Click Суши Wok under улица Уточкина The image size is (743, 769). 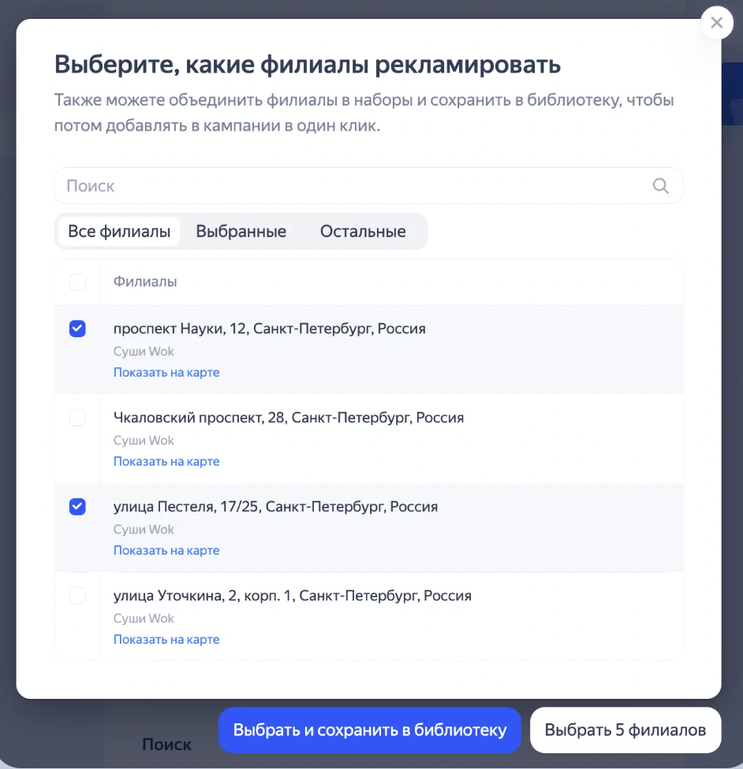tap(144, 619)
